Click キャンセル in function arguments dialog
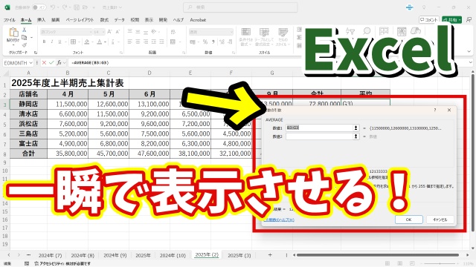The height and width of the screenshot is (267, 476). click(x=440, y=220)
